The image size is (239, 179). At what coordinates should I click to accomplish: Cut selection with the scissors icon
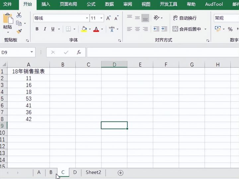pyautogui.click(x=19, y=15)
